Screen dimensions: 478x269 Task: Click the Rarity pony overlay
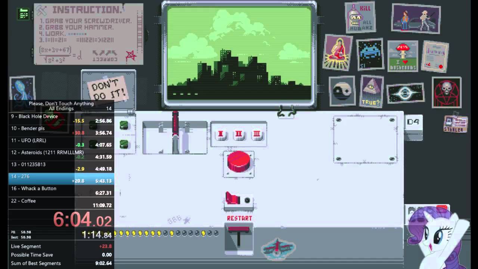(x=437, y=237)
